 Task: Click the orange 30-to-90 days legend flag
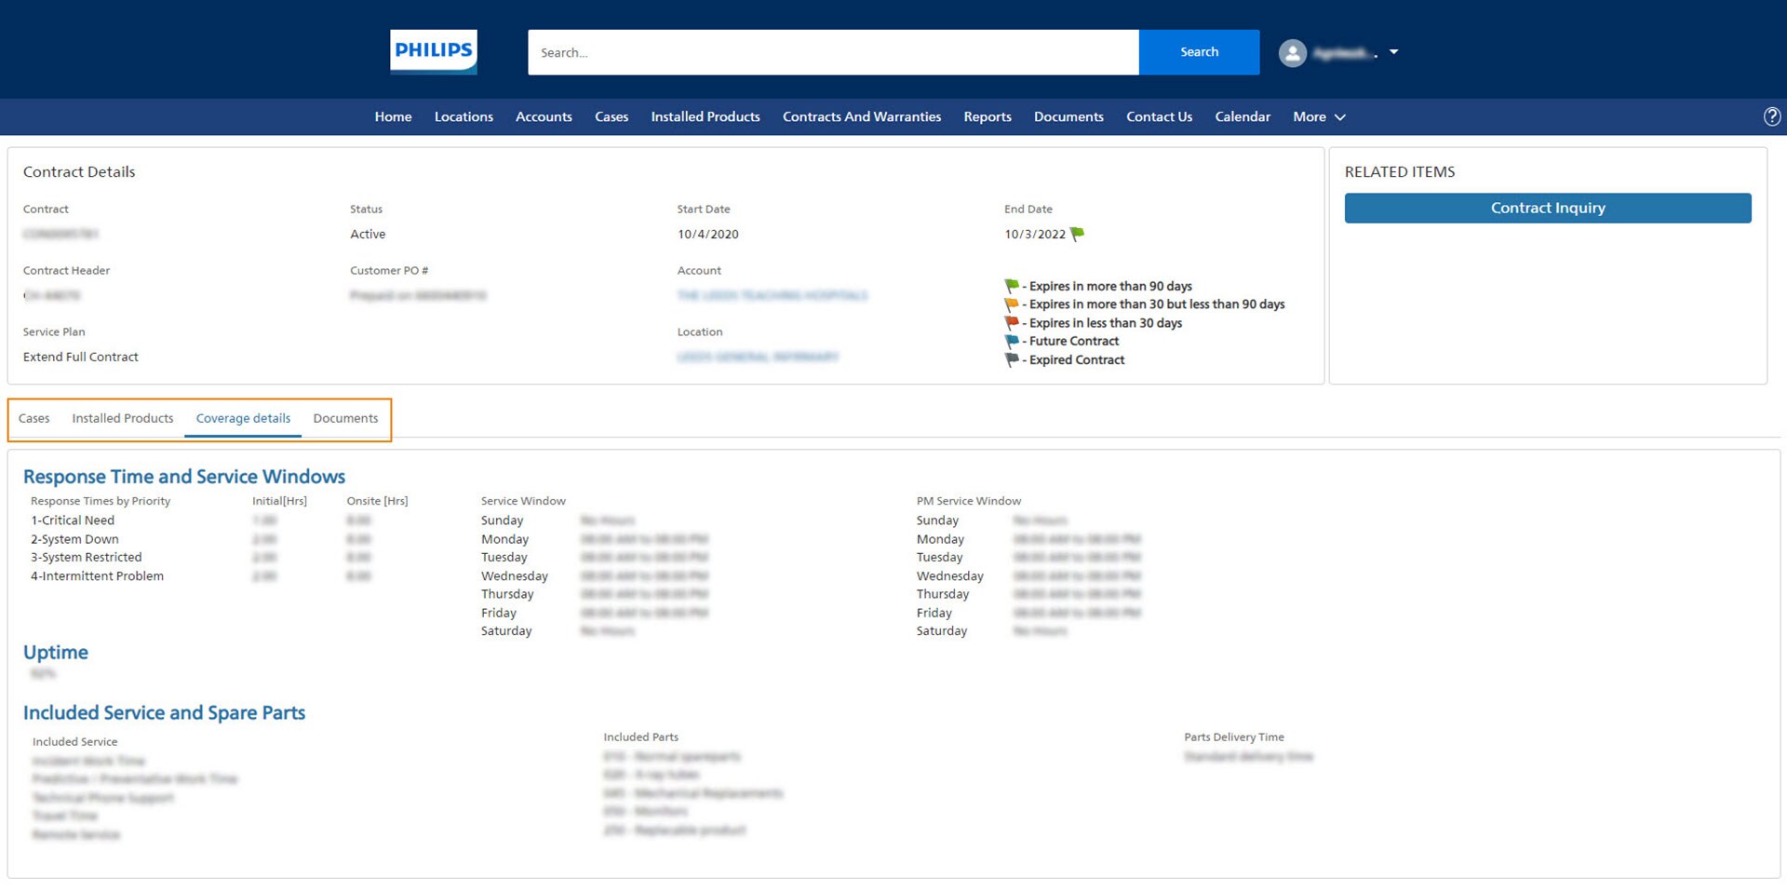click(1012, 304)
